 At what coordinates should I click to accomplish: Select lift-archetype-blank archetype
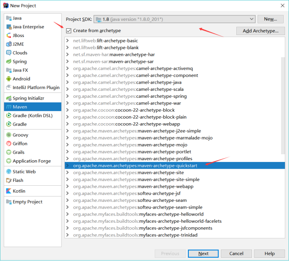click(175, 47)
